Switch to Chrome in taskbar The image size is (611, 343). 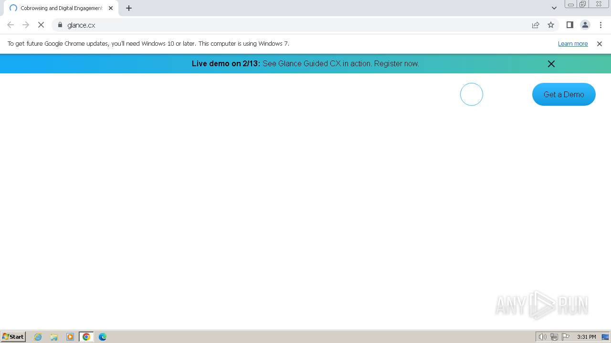(86, 337)
